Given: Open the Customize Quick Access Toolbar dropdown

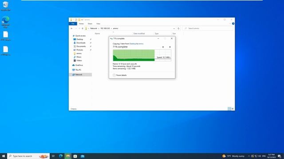Looking at the screenshot, I should (x=82, y=19).
